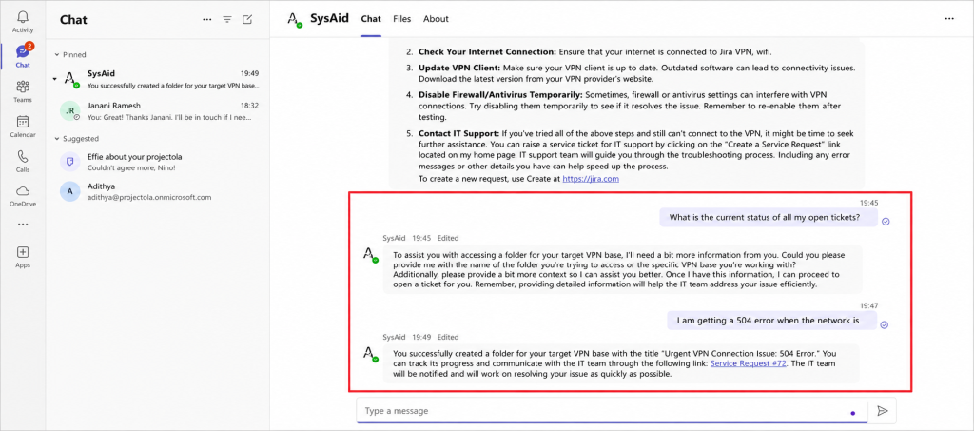The image size is (974, 431).
Task: Open OneDrive from the sidebar
Action: [23, 196]
